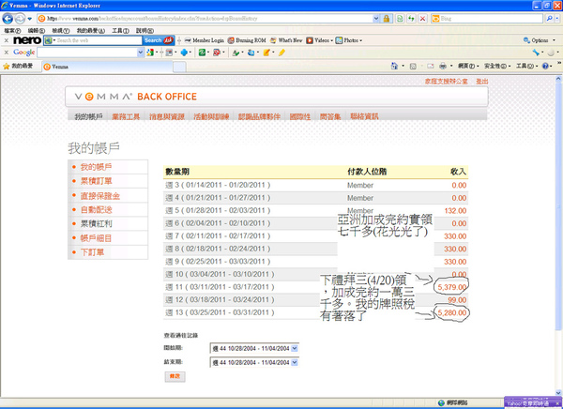This screenshot has height=409, width=563.
Task: Click the Google toolbar green share icon
Action: pos(202,53)
